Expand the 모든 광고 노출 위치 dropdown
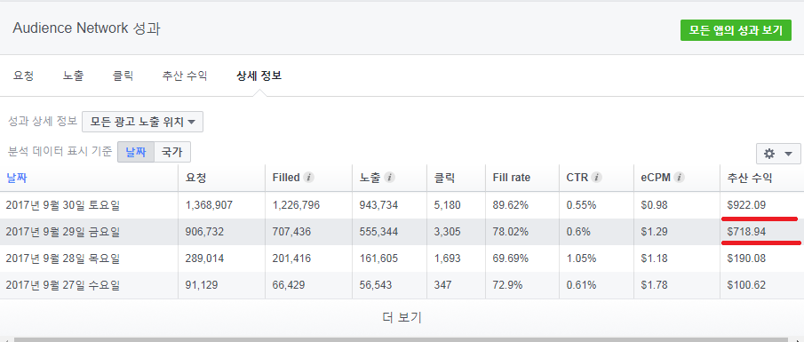804x342 pixels. click(x=142, y=122)
